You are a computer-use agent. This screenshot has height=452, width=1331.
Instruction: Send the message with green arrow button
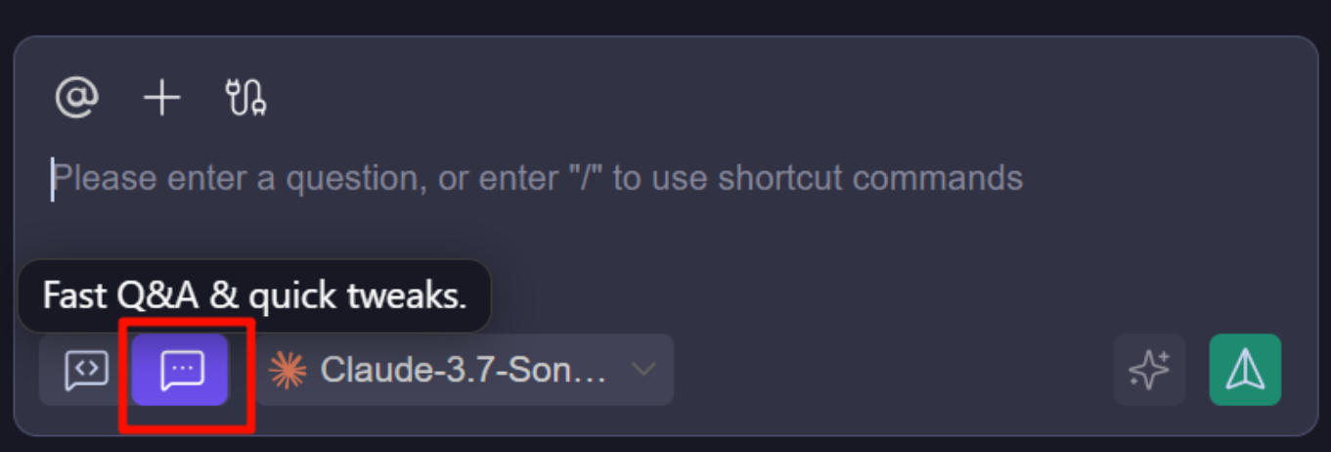1245,370
